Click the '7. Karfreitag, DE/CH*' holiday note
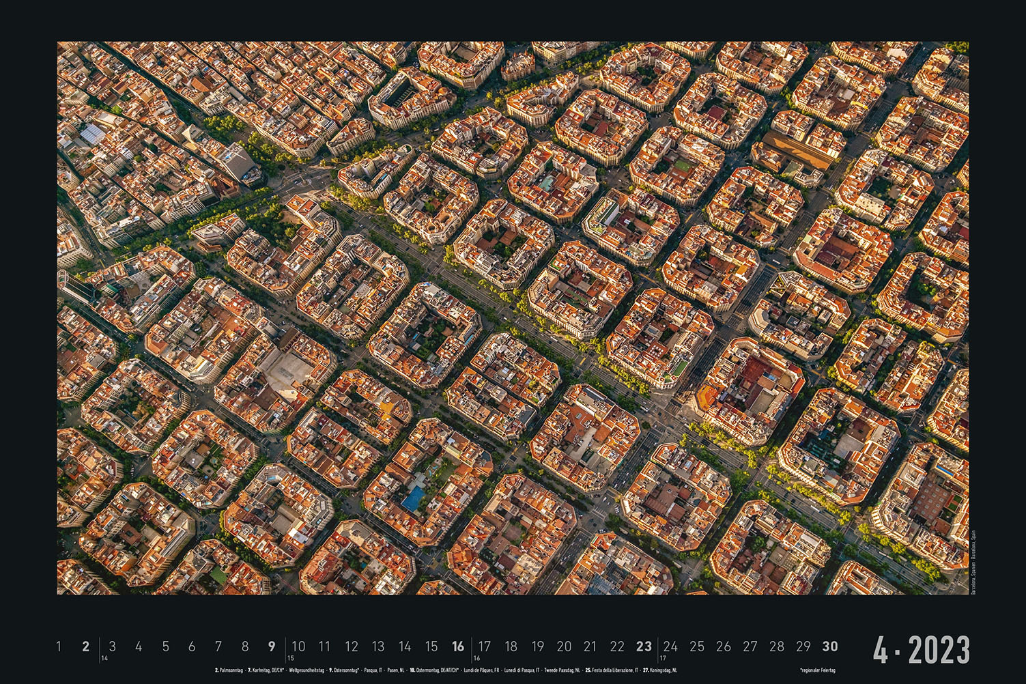1026x684 pixels. coord(266,670)
